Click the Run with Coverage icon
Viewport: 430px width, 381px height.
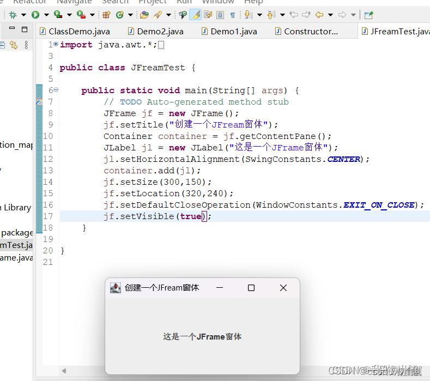tap(58, 15)
